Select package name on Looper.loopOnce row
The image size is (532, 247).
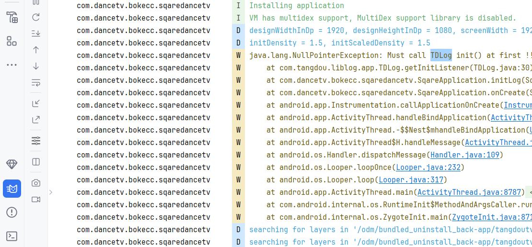[143, 168]
